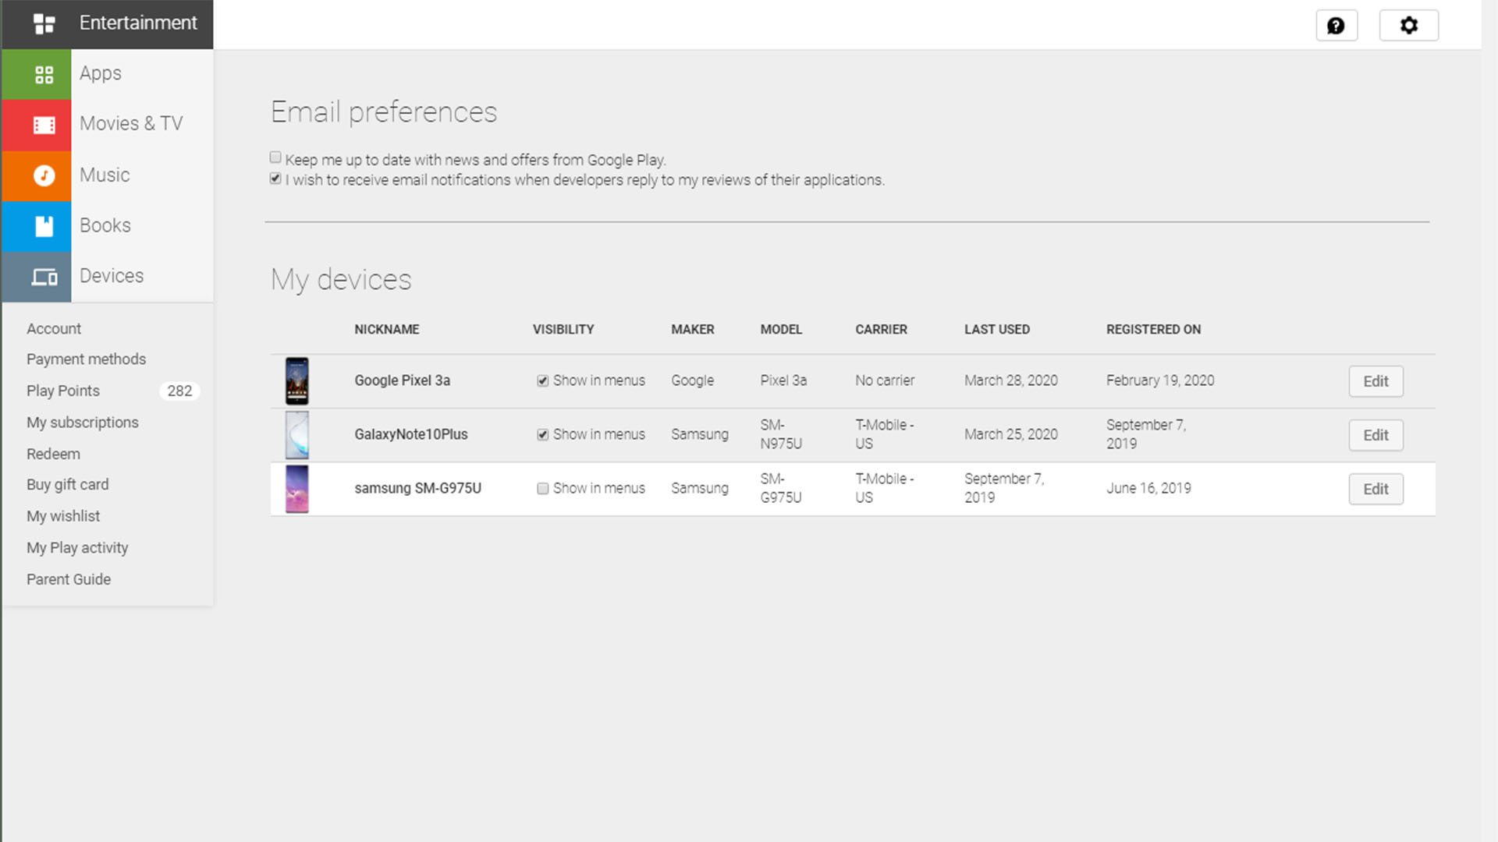Open Parent Guide
1498x842 pixels.
[69, 579]
